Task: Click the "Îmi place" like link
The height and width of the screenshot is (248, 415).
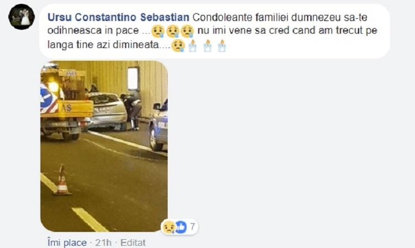Action: [x=67, y=242]
